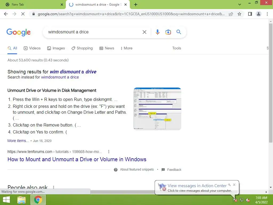273x205 pixels.
Task: Expand the More search categories menu
Action: tap(127, 48)
